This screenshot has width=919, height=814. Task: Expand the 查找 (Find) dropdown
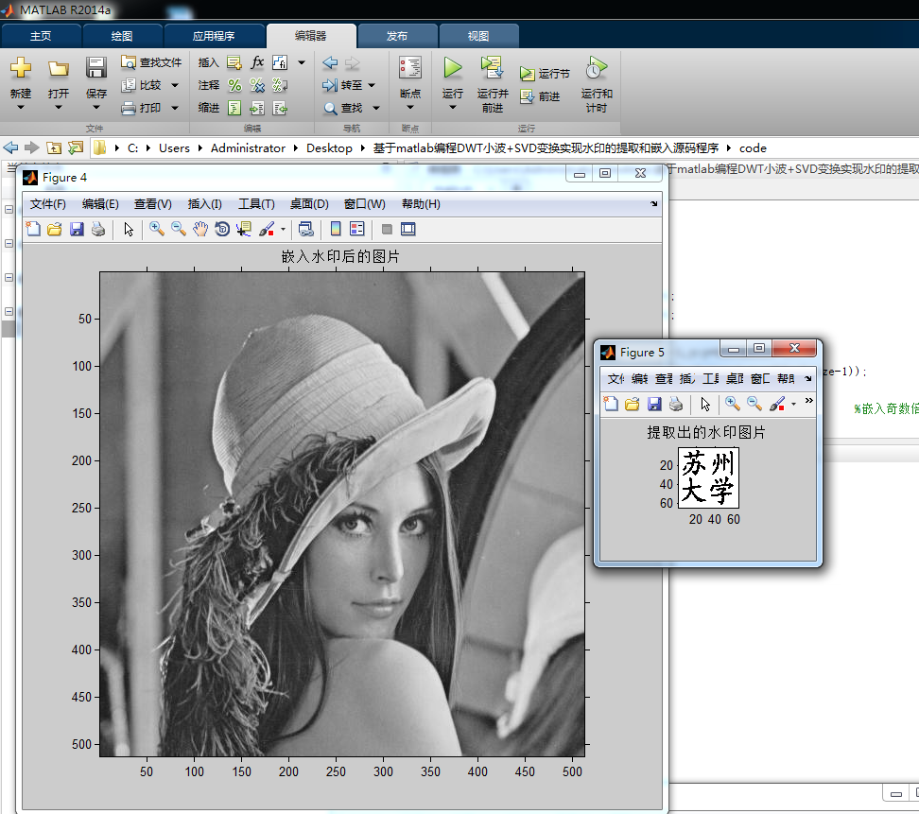coord(376,108)
